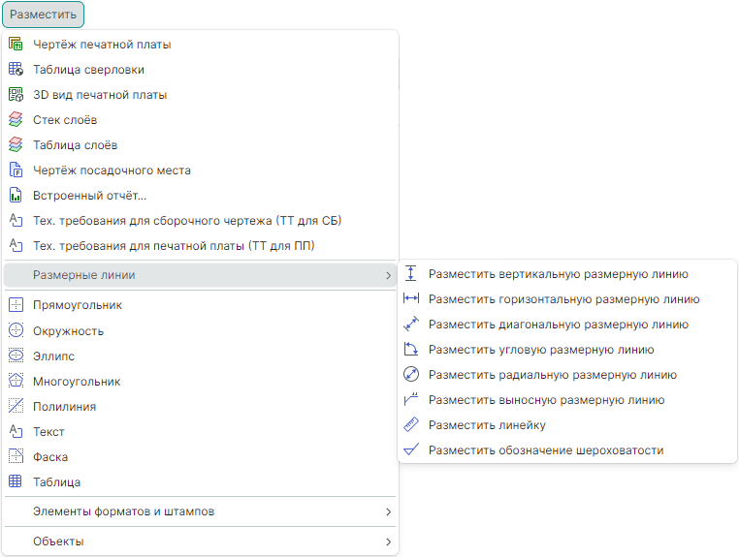
Task: Select Разместить угловую размерную линию
Action: point(540,350)
